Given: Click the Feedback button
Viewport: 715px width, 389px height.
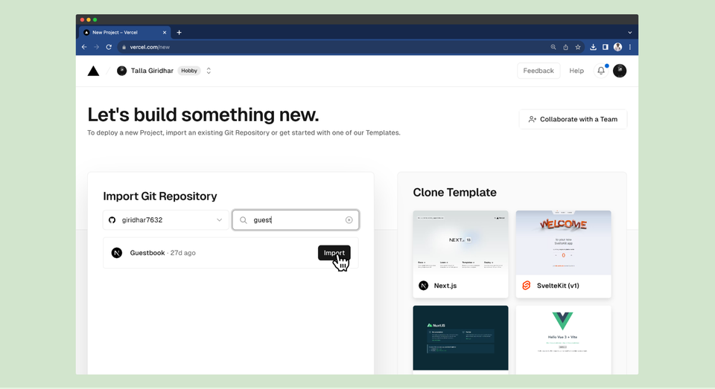Looking at the screenshot, I should [x=538, y=71].
